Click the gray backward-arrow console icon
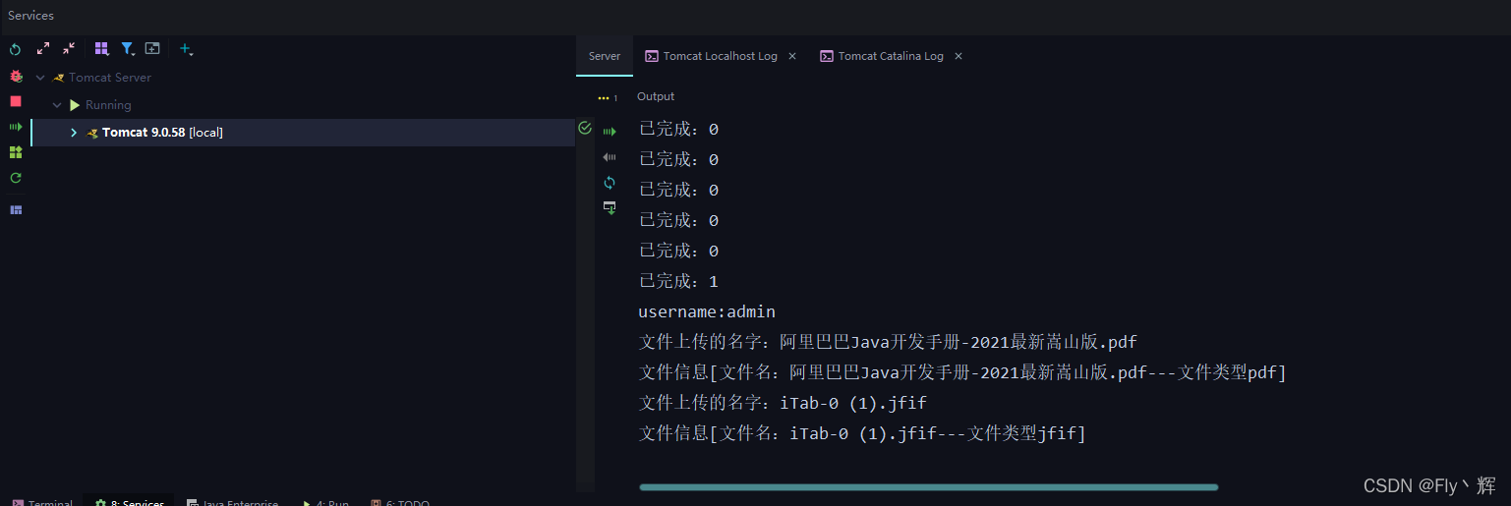This screenshot has width=1511, height=506. [x=610, y=157]
